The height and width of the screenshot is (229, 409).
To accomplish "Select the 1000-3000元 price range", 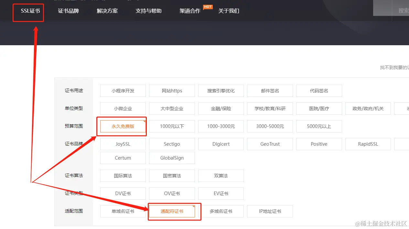I will click(x=221, y=126).
